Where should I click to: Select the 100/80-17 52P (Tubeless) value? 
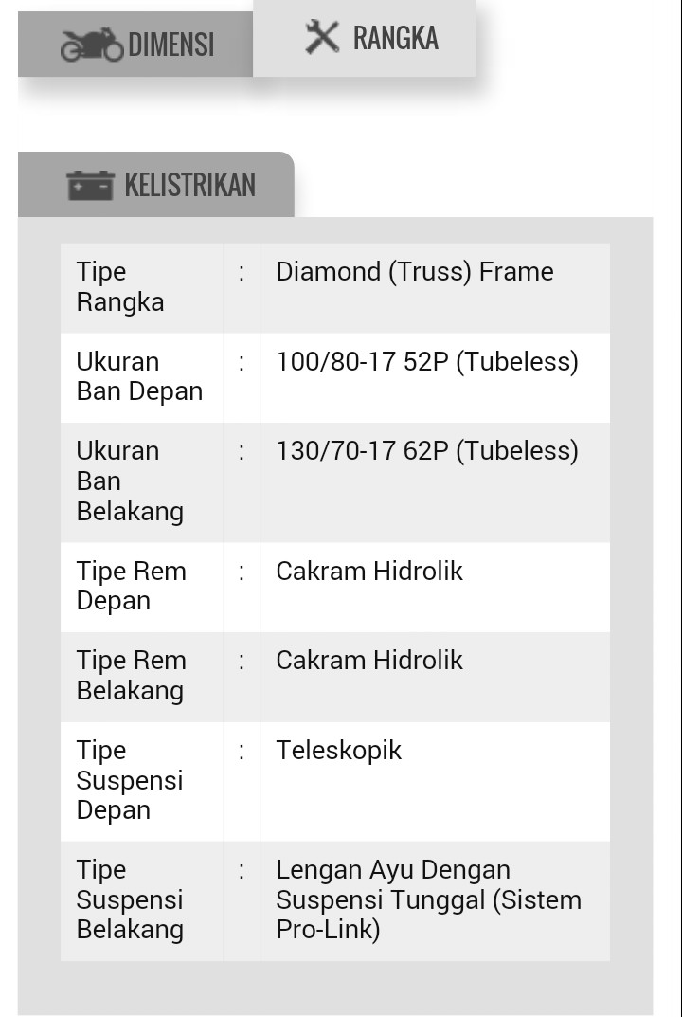point(427,362)
